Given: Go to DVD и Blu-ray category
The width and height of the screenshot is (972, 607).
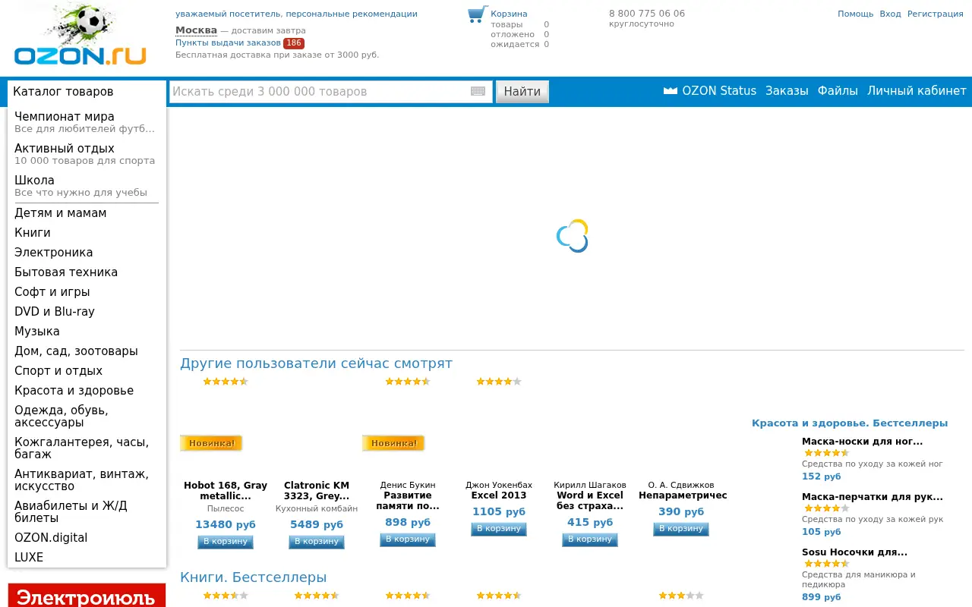Looking at the screenshot, I should (x=55, y=312).
